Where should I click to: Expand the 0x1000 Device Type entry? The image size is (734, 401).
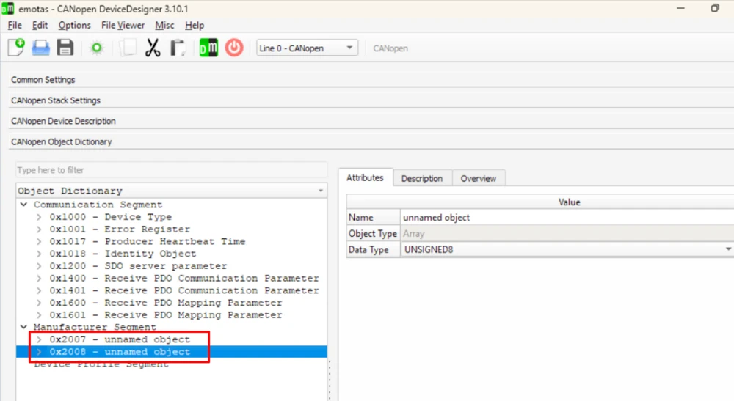(x=40, y=217)
